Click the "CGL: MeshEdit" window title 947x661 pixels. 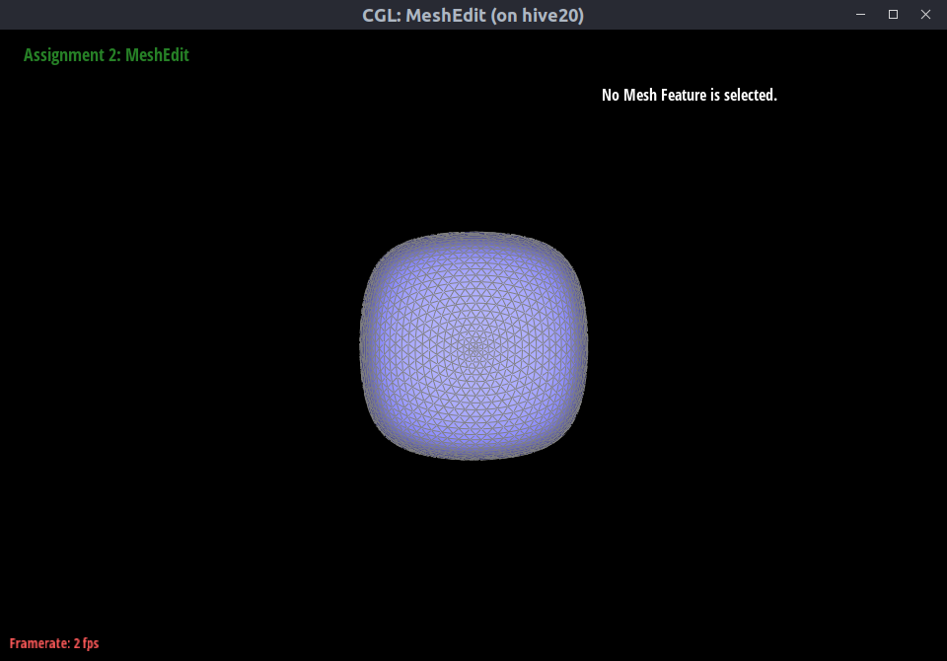[430, 15]
